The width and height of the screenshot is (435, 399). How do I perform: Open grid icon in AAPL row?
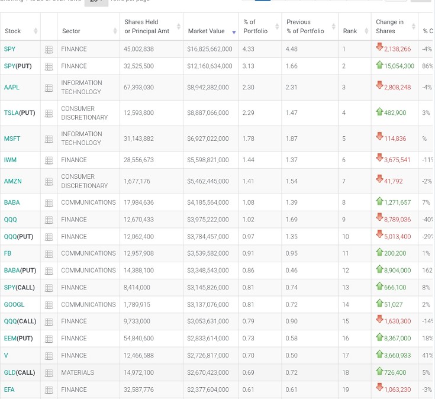tap(49, 88)
